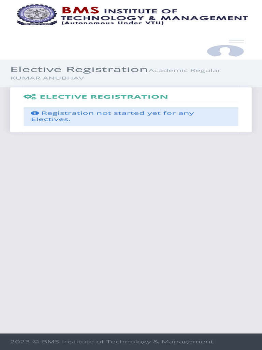This screenshot has height=350, width=262.
Task: Click the empty gray area below card
Action: 131,222
